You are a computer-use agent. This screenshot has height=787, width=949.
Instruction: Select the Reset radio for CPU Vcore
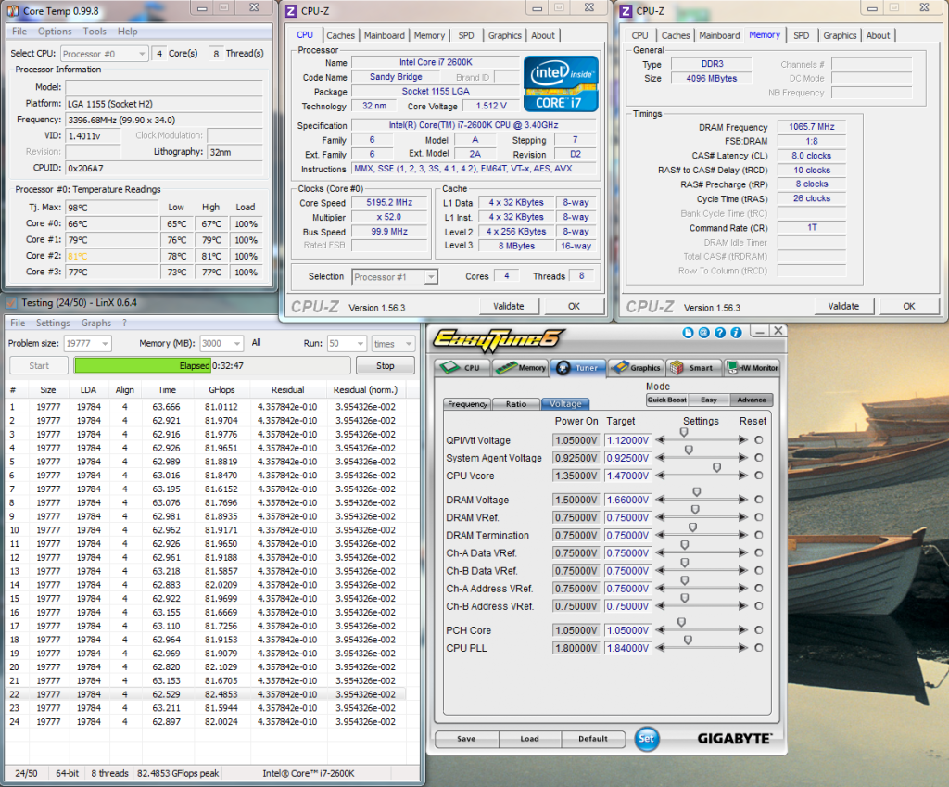point(759,476)
